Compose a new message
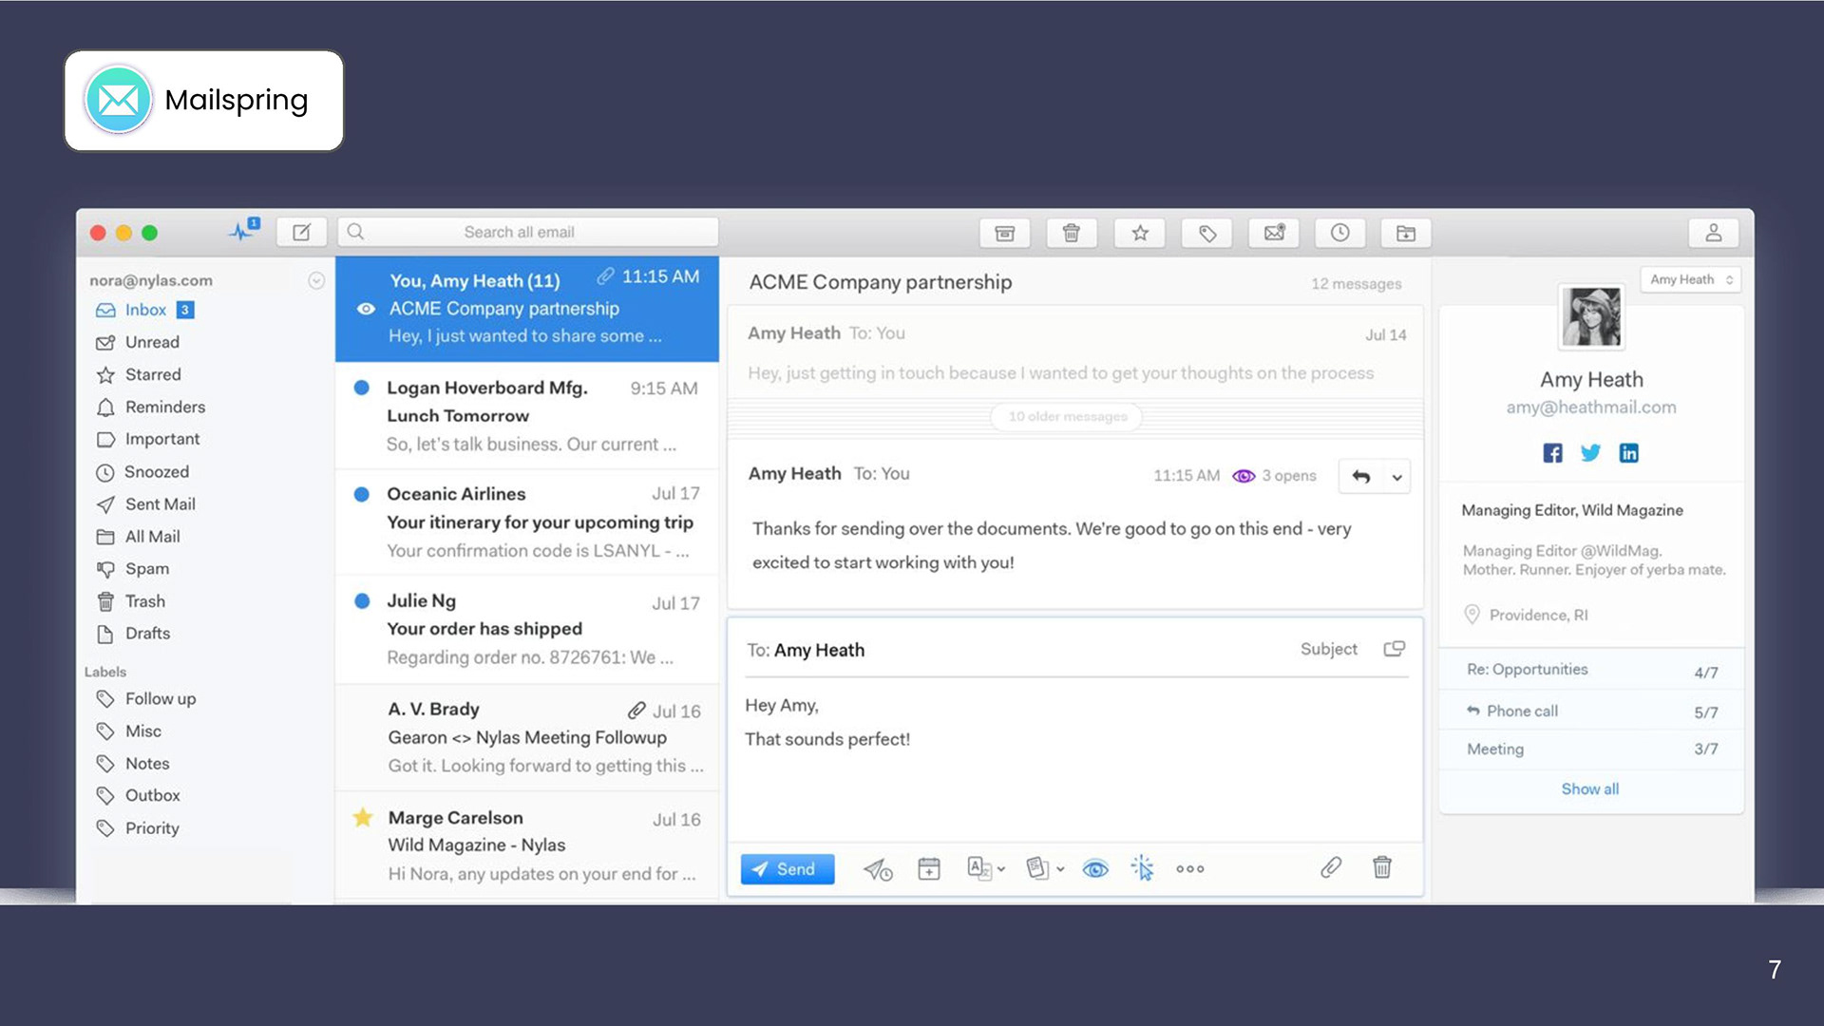This screenshot has width=1824, height=1026. point(301,232)
